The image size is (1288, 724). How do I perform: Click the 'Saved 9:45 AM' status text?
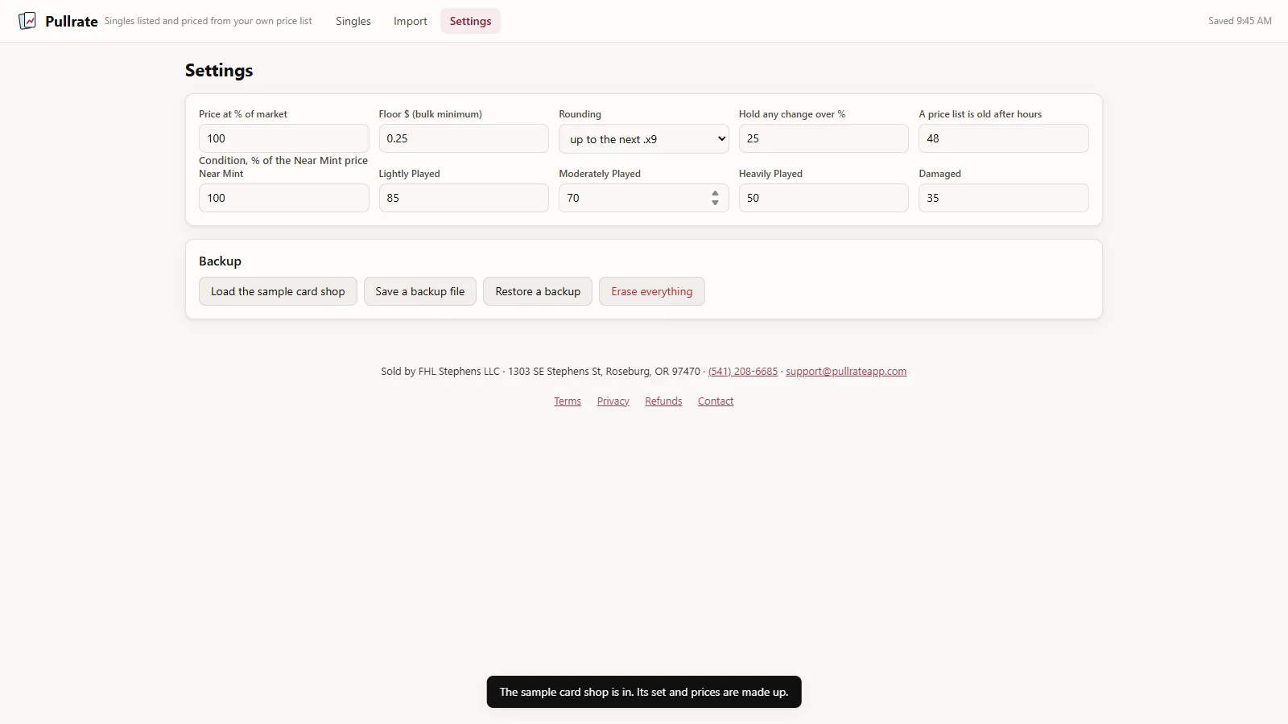point(1240,21)
